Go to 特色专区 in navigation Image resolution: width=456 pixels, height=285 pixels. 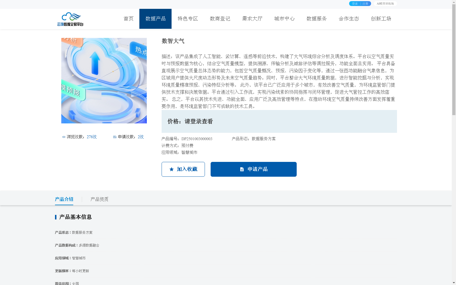click(x=188, y=19)
